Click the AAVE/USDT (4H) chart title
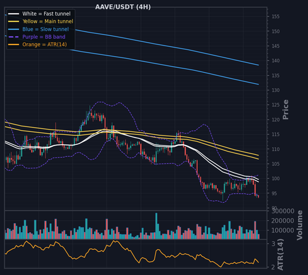The image size is (308, 275). [x=123, y=7]
